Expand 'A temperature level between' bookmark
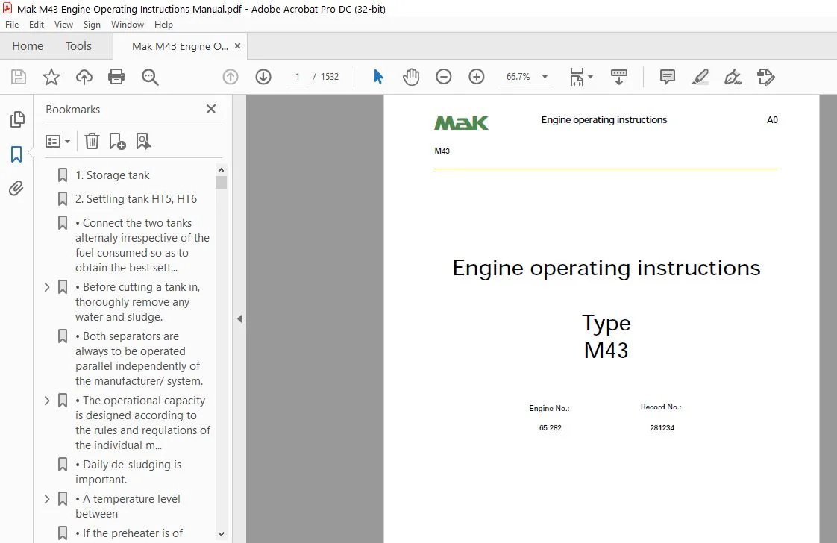The image size is (837, 543). 47,499
